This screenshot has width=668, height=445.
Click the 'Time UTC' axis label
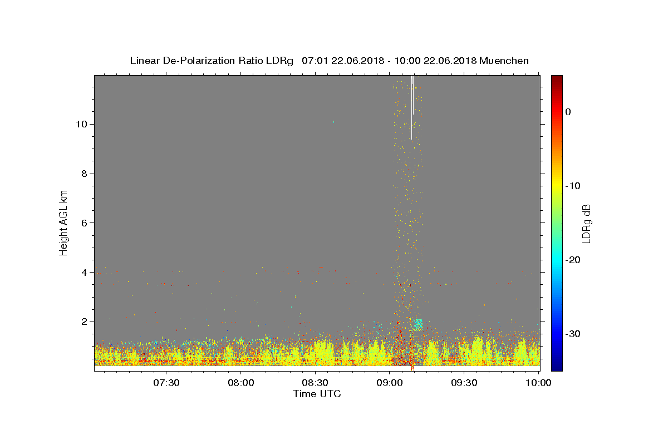point(317,394)
